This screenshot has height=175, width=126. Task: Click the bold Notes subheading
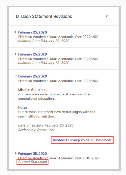[23, 108]
